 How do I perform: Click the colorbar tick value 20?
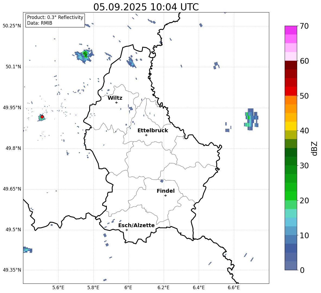click(x=304, y=201)
